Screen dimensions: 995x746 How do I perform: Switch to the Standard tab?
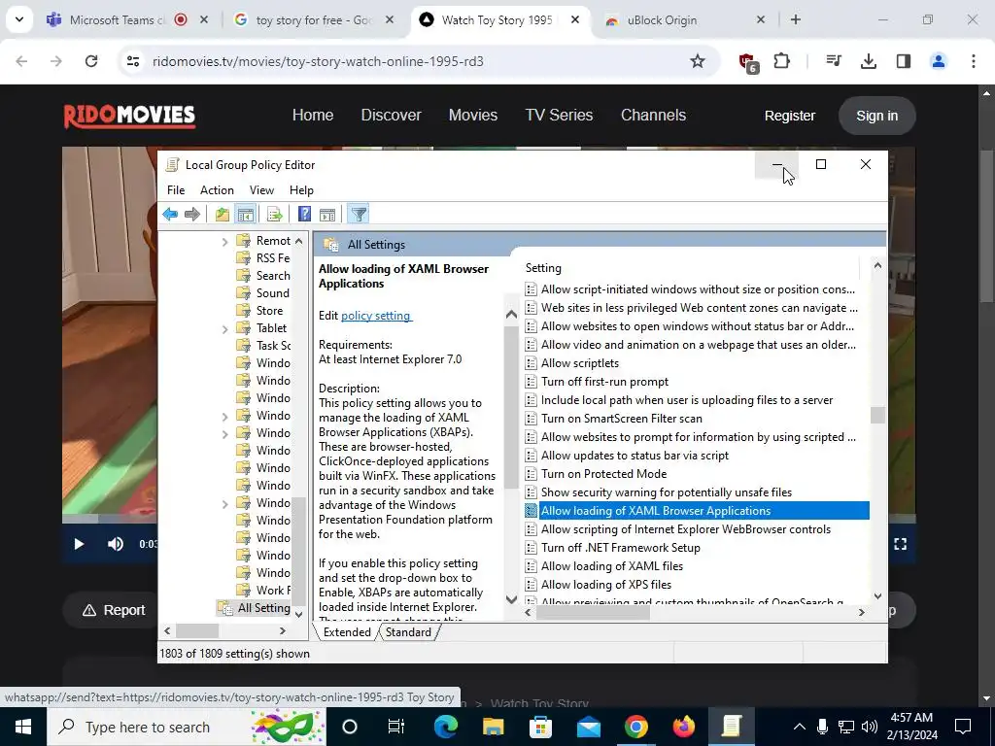408,632
